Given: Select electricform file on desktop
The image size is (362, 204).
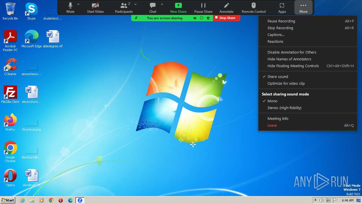Looking at the screenshot, I should coord(31,94).
